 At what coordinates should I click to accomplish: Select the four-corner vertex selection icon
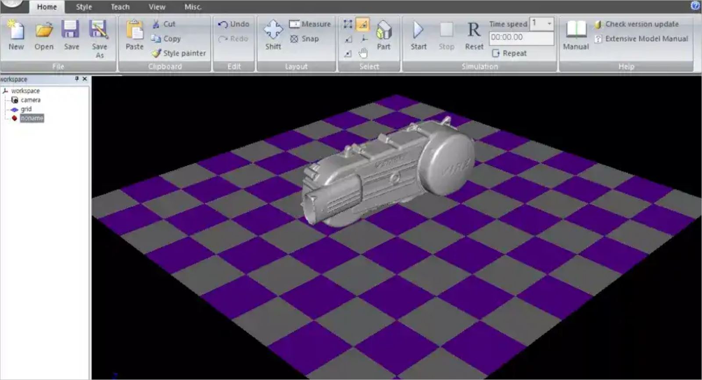pos(348,24)
